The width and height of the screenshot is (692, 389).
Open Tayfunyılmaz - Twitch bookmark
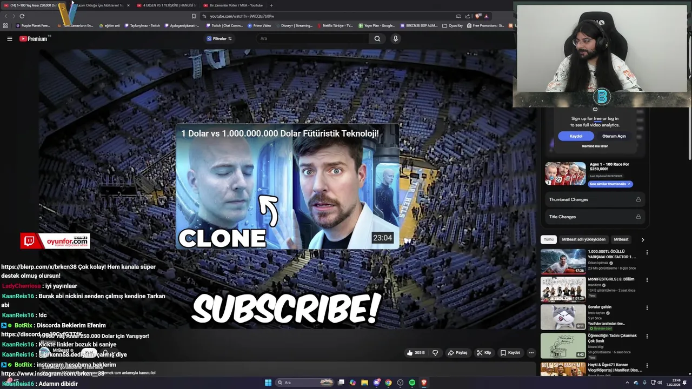142,25
